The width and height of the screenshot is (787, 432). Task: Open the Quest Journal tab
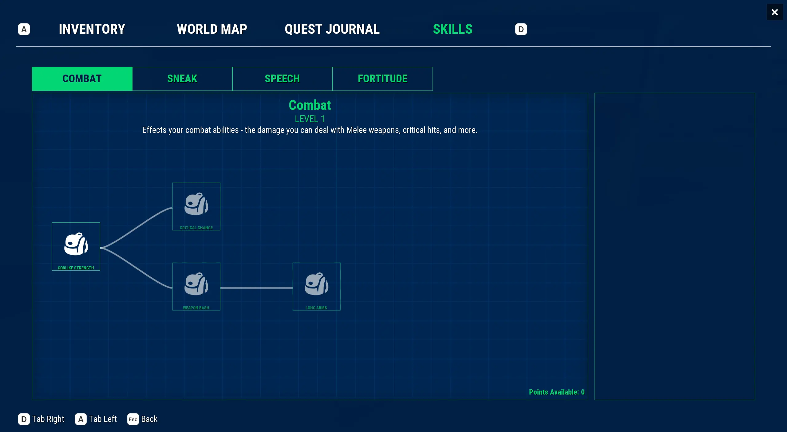tap(332, 29)
